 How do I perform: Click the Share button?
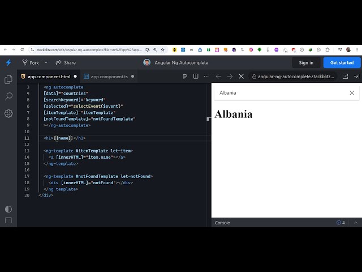pyautogui.click(x=65, y=62)
